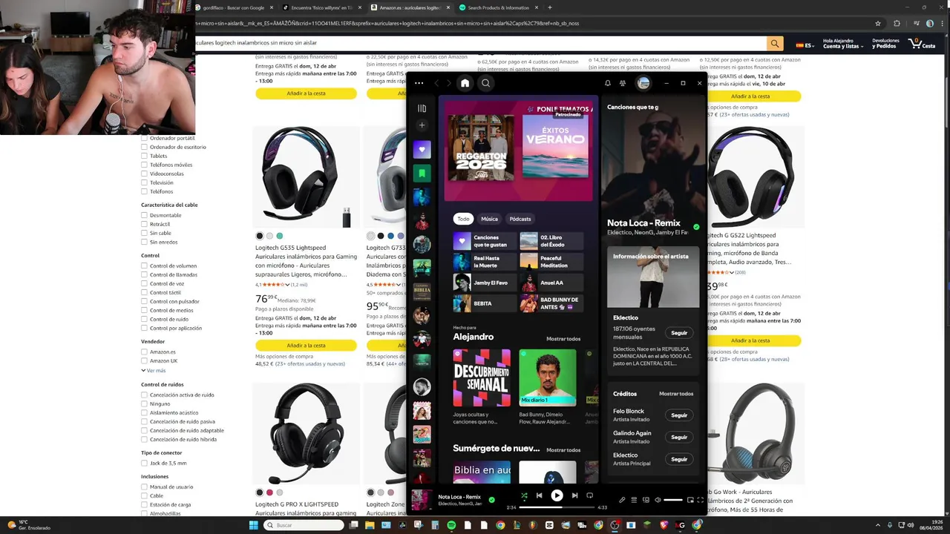Select black color swatch for Logitech G535
The height and width of the screenshot is (534, 950).
(x=260, y=236)
